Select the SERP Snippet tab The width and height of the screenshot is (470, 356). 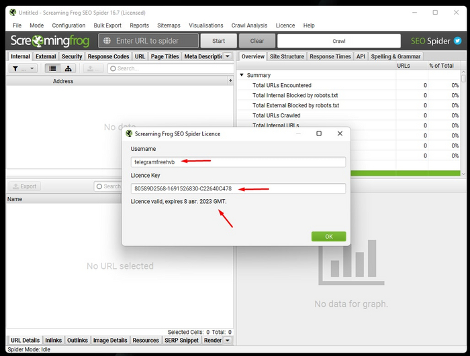tap(181, 340)
